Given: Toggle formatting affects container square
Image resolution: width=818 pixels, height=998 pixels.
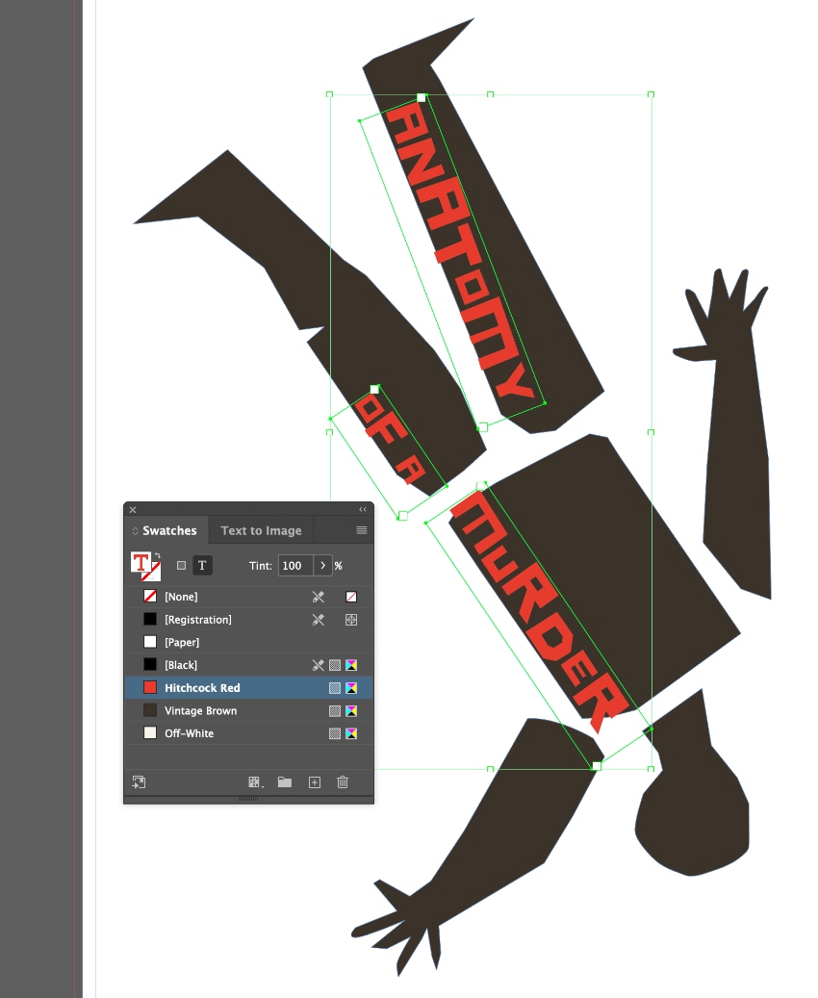Looking at the screenshot, I should click(182, 565).
